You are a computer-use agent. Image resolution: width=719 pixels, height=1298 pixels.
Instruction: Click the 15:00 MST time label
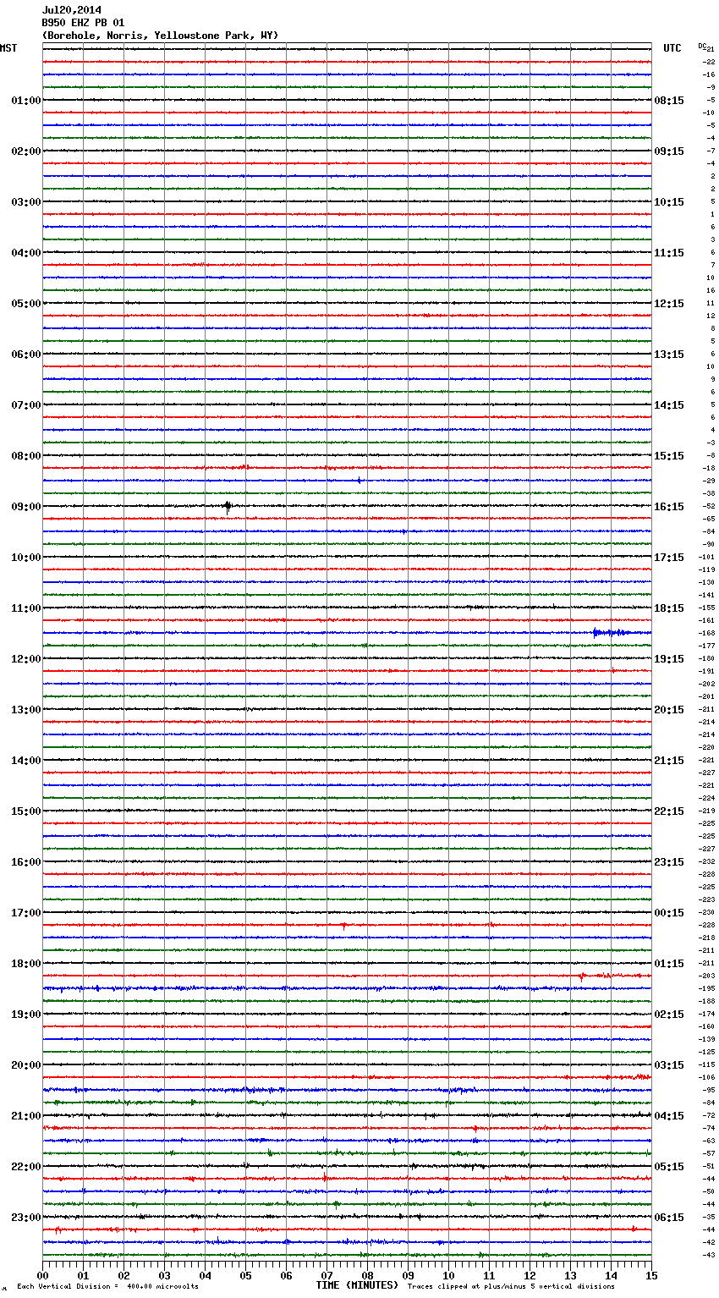pos(26,811)
